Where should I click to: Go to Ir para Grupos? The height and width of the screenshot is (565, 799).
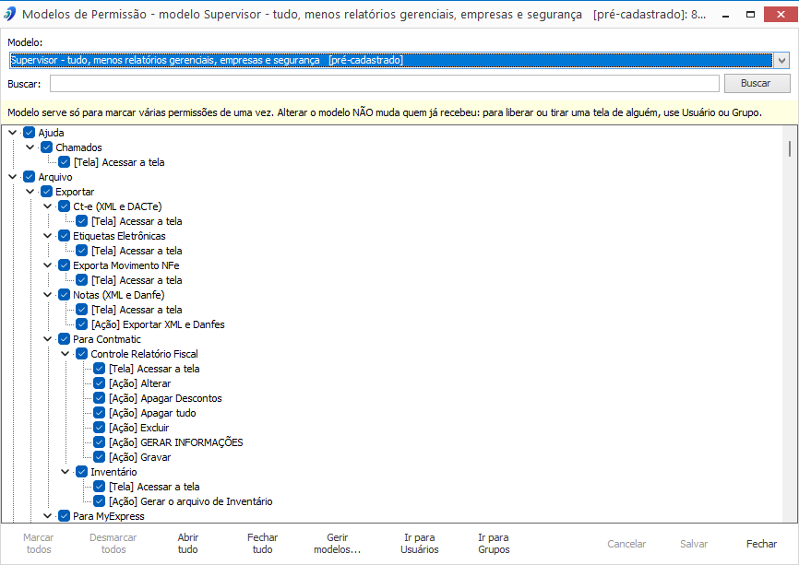[x=494, y=544]
